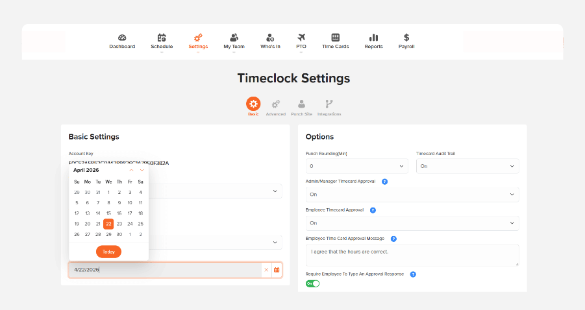The height and width of the screenshot is (310, 585).
Task: Open the Dashboard nav icon
Action: (122, 38)
